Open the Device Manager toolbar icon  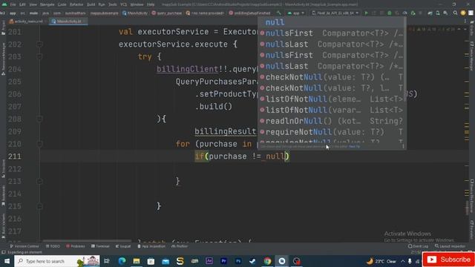point(438,13)
